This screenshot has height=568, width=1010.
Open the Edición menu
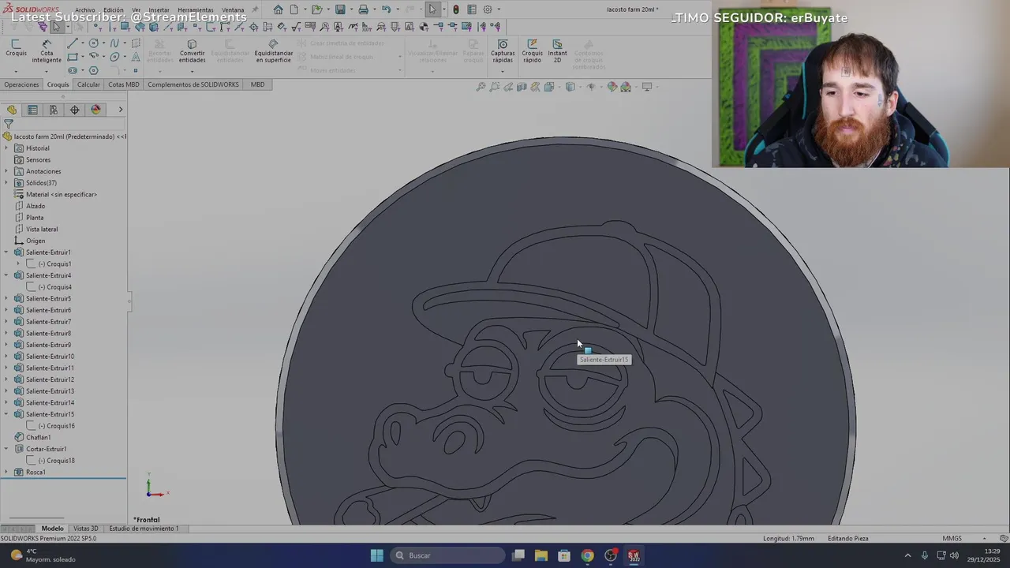pyautogui.click(x=114, y=10)
